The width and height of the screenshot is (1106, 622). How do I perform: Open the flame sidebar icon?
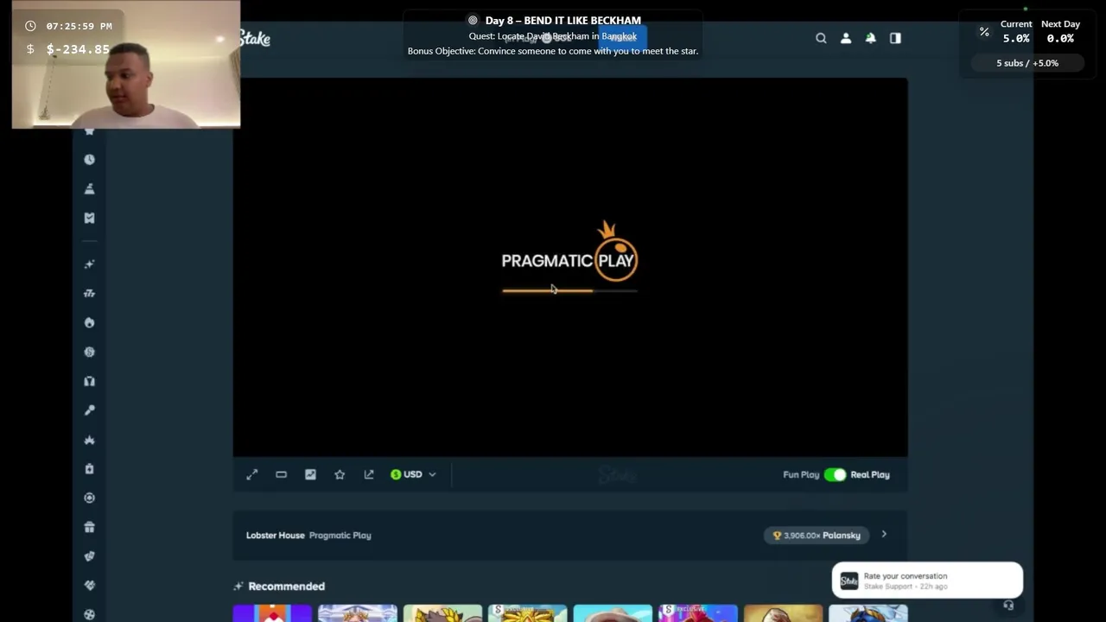click(x=89, y=322)
